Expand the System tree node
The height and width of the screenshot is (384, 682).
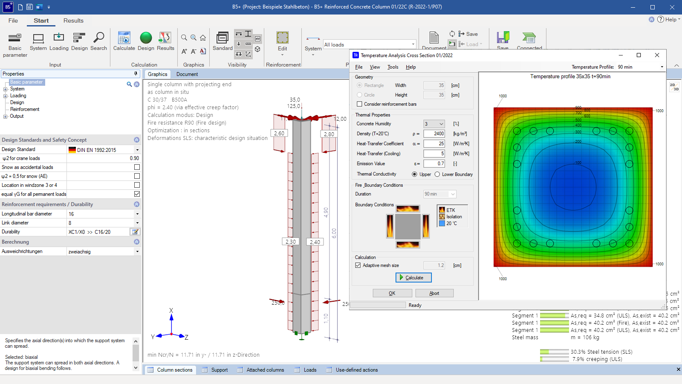(6, 89)
